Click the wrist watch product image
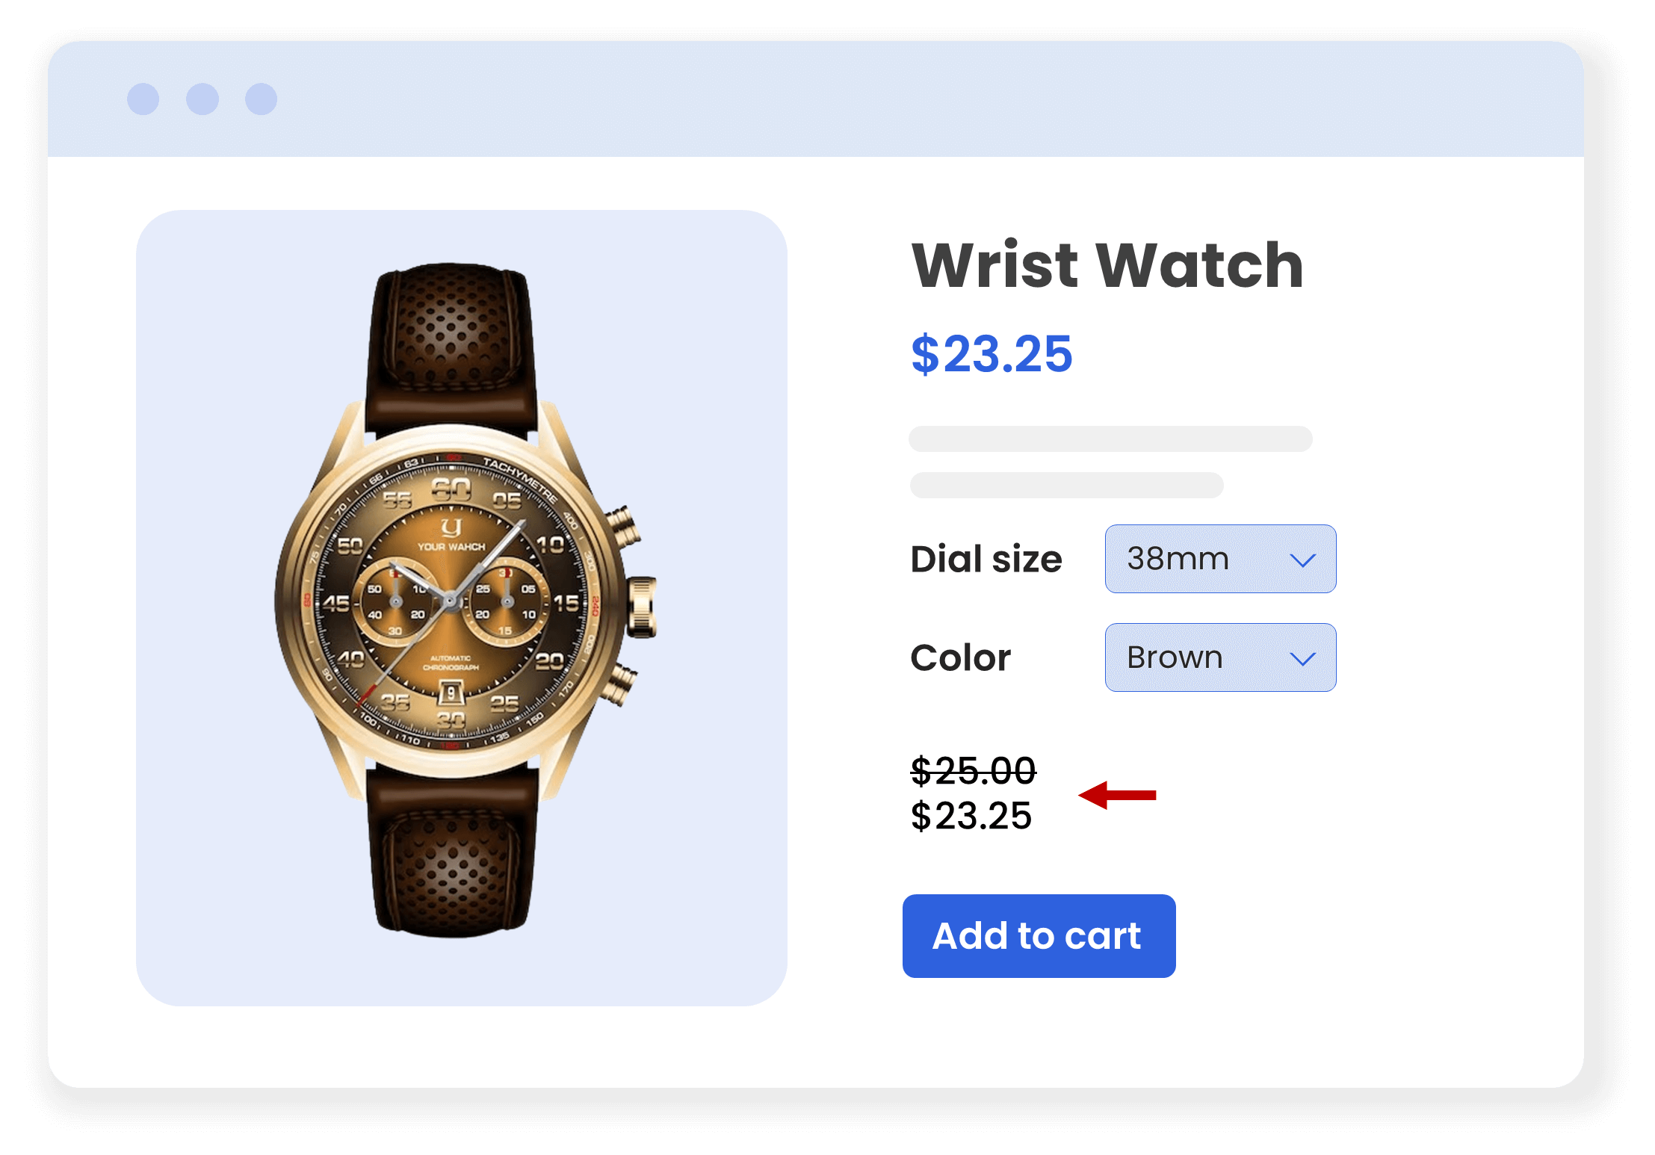 tap(462, 601)
